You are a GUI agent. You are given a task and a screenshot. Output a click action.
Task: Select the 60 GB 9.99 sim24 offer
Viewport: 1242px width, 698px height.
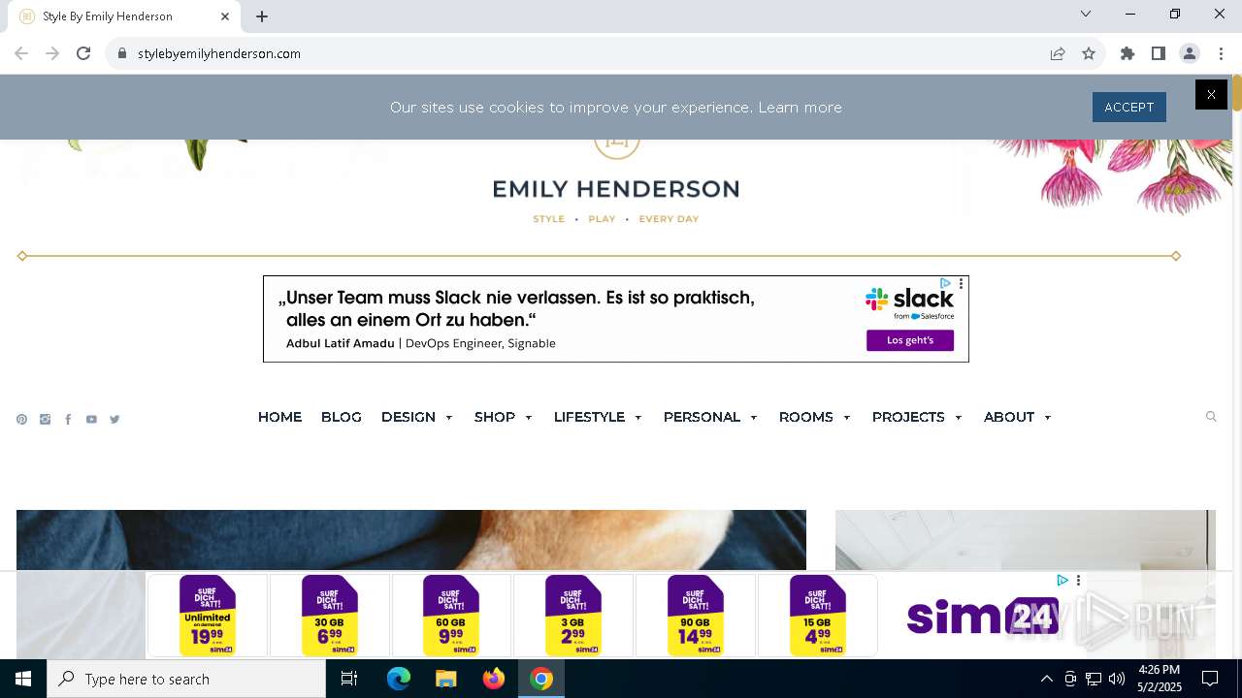click(x=451, y=616)
